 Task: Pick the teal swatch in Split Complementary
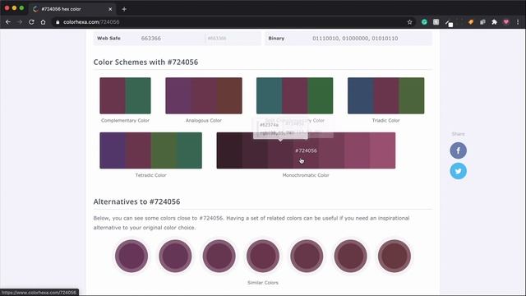[269, 95]
